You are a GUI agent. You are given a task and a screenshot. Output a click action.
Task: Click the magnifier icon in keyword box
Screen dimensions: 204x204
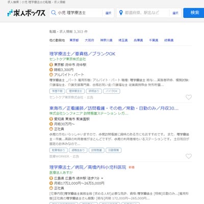[x=54, y=13]
